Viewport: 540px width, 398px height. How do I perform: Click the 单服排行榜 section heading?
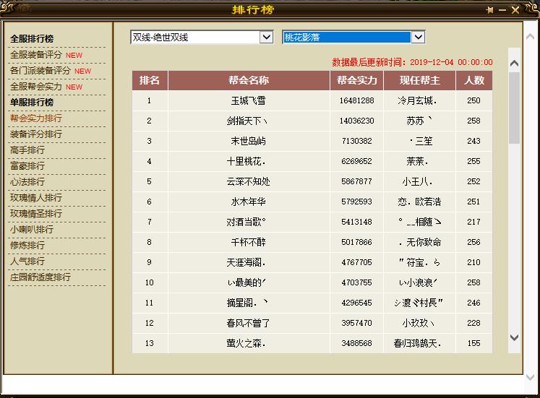32,102
